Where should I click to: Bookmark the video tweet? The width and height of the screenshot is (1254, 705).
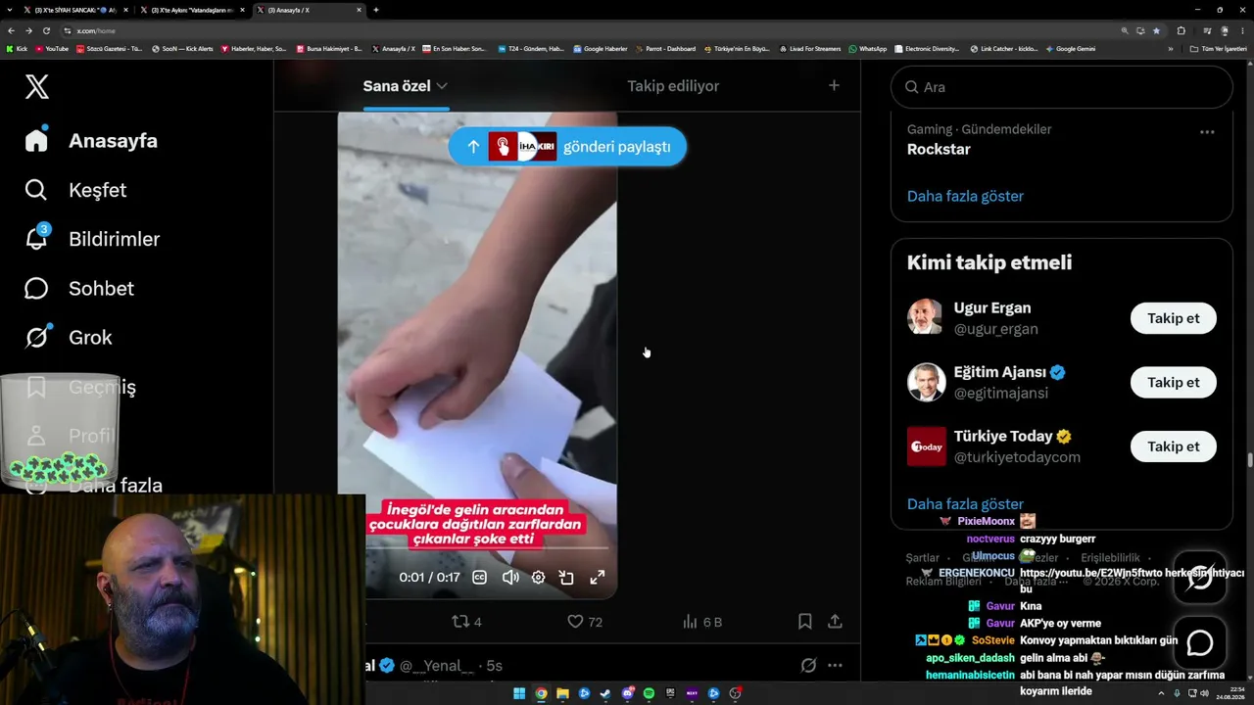point(804,622)
